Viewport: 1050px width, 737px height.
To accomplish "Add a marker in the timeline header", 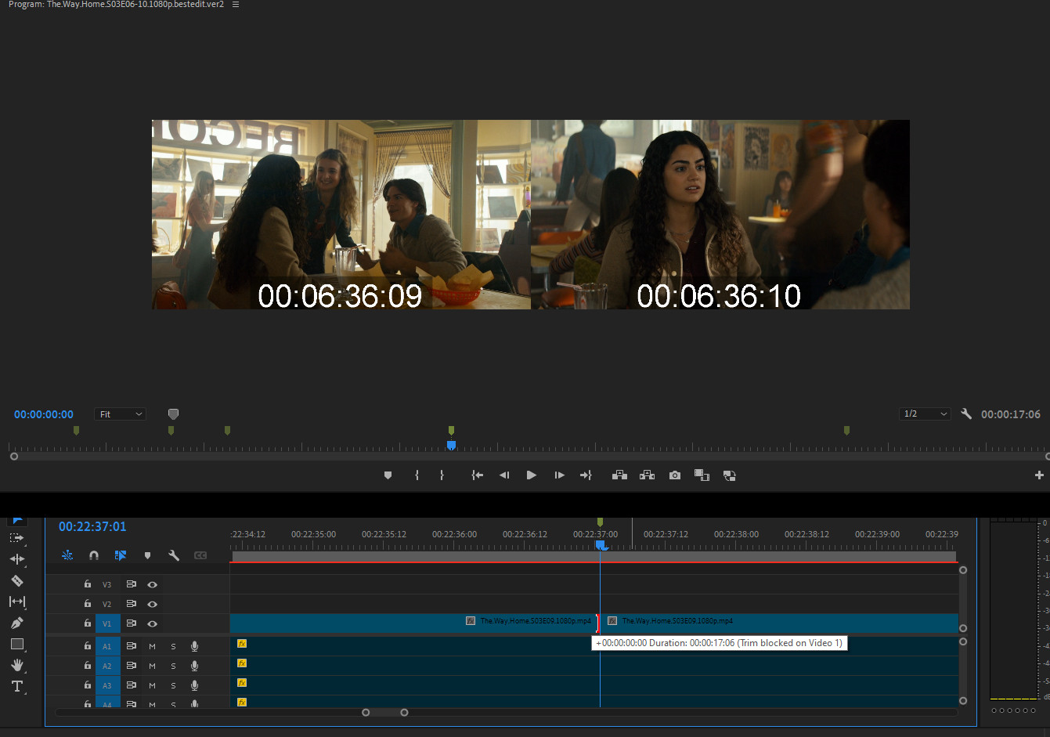I will (147, 555).
